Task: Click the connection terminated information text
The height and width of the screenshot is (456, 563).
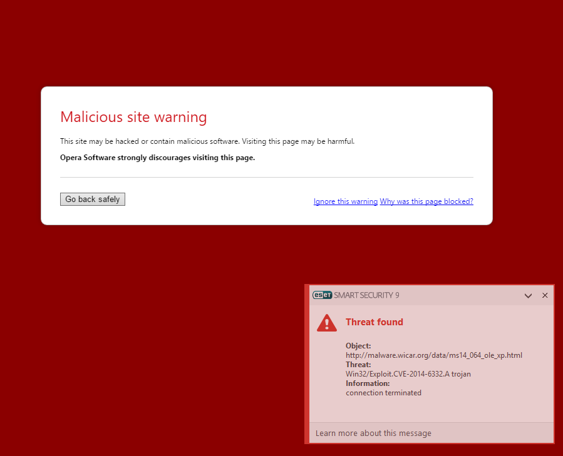Action: coord(383,392)
